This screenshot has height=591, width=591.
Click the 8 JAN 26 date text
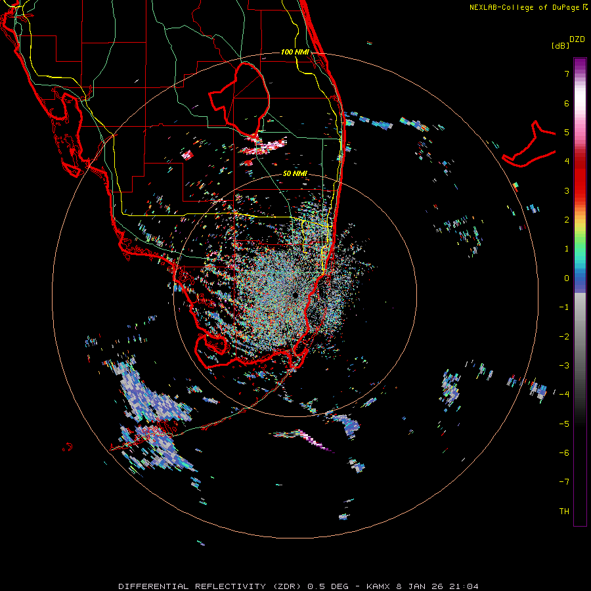click(420, 586)
